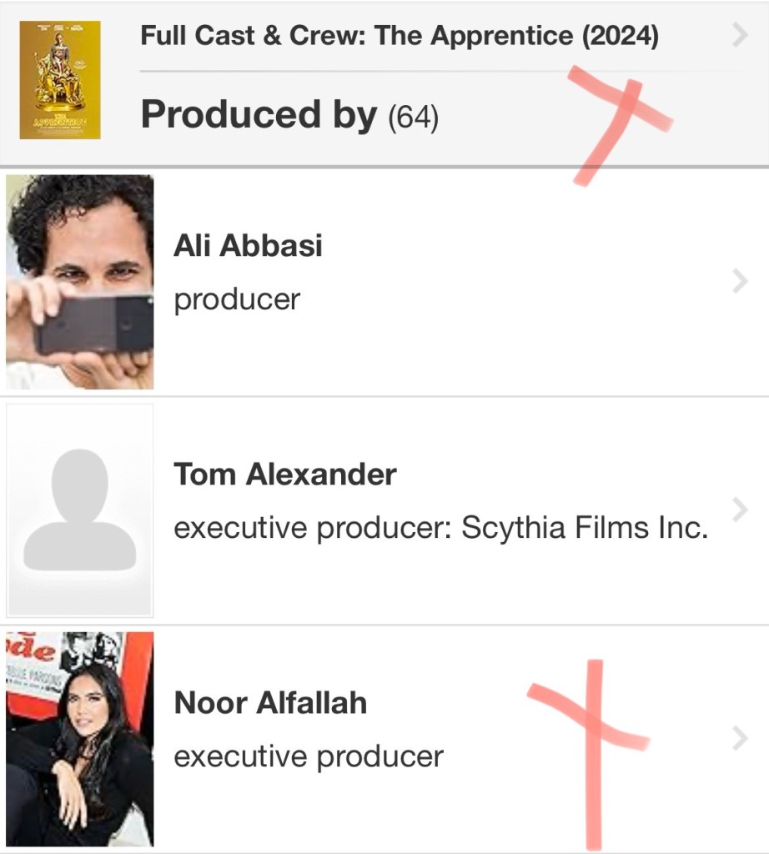
Task: Tap the 'producer' role text under Ali Abbasi
Action: click(x=237, y=299)
